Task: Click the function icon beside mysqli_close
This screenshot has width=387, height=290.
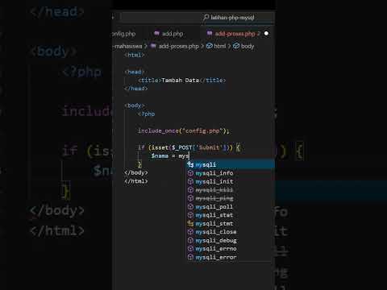Action: click(190, 232)
